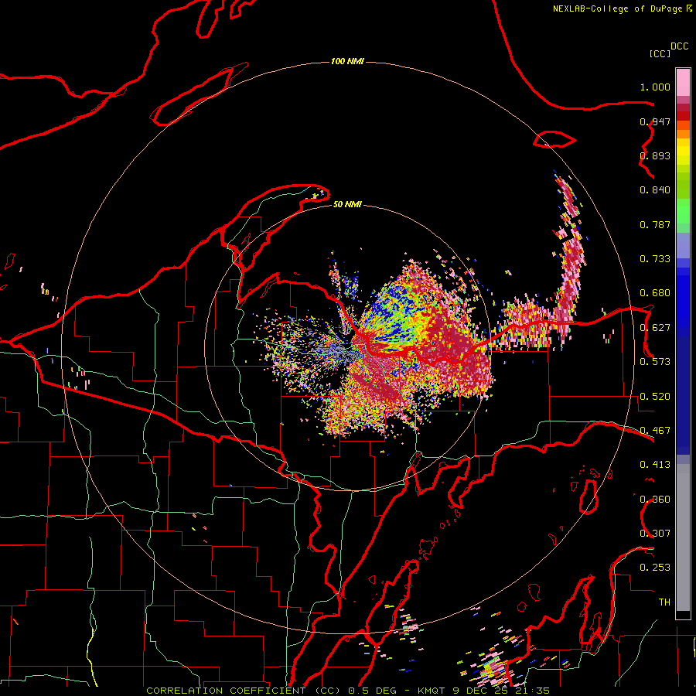The image size is (696, 696).
Task: Select the 0.573 color scale value
Action: [655, 362]
